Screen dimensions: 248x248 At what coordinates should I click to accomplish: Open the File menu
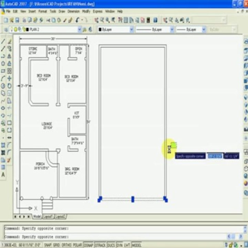click(x=8, y=11)
